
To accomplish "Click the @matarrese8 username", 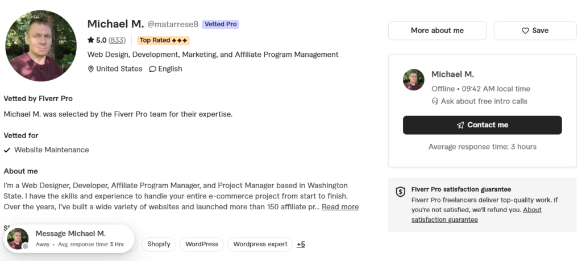I will click(173, 24).
